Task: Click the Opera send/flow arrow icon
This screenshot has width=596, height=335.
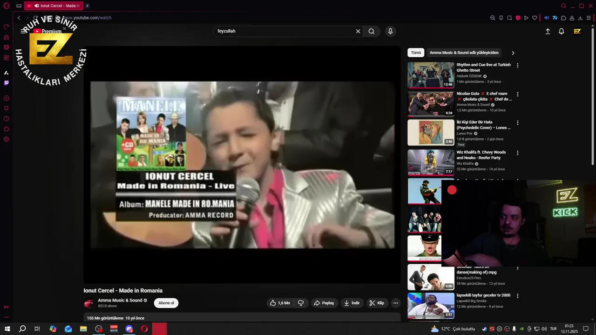Action: [526, 18]
